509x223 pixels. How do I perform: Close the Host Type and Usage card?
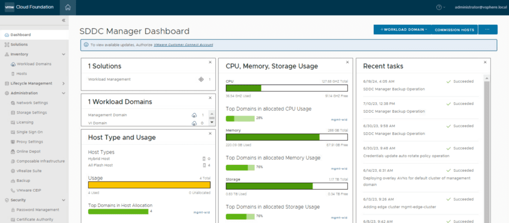[x=210, y=133]
